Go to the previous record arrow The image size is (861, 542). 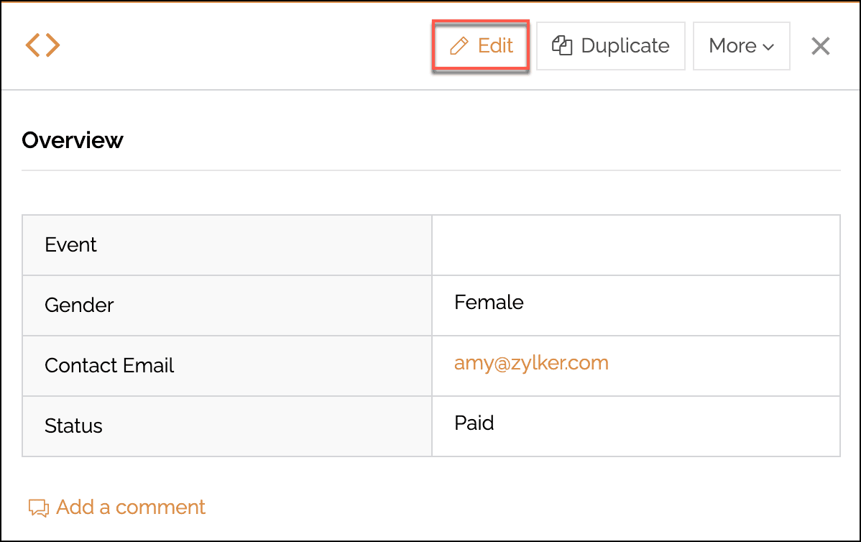tap(32, 46)
